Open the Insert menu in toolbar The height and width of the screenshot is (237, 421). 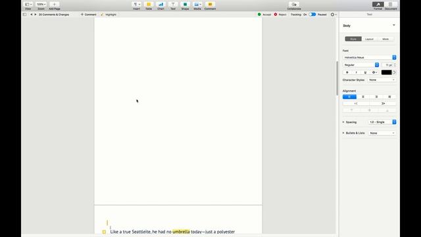click(x=136, y=5)
